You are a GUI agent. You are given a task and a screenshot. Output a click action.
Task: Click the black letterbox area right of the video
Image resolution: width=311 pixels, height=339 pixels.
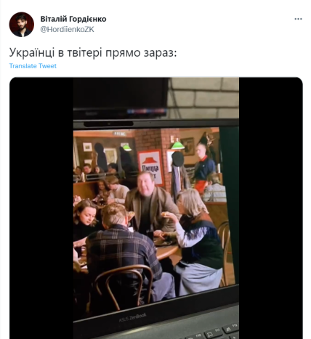click(271, 208)
